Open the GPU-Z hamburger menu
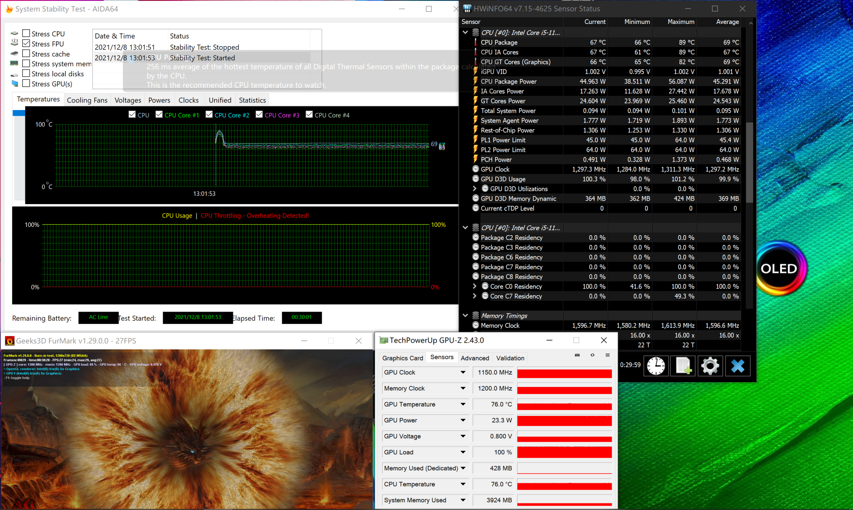The width and height of the screenshot is (853, 510). (607, 355)
